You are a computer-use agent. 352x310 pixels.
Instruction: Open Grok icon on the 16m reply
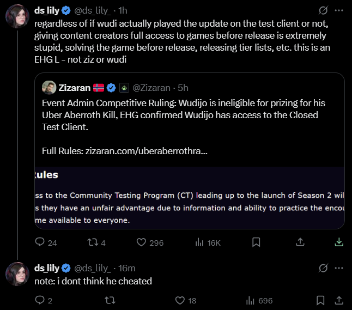pos(323,268)
